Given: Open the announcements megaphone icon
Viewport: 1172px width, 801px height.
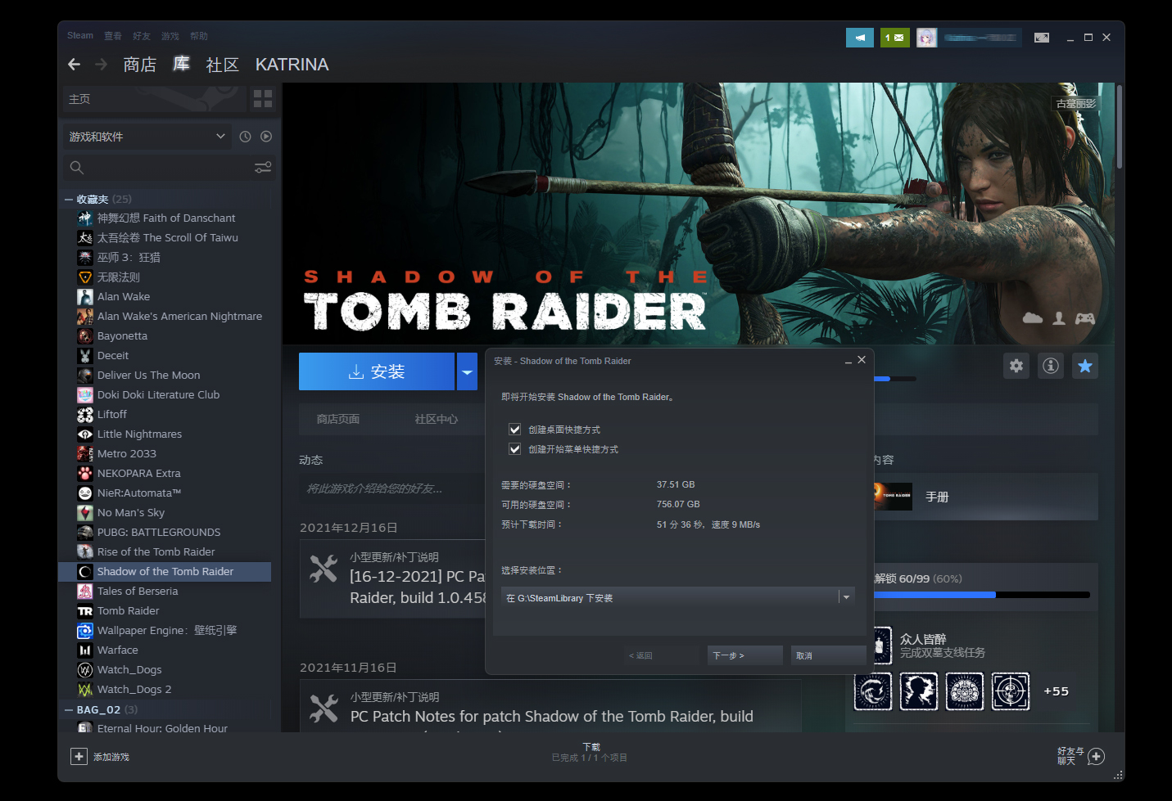Looking at the screenshot, I should tap(860, 38).
